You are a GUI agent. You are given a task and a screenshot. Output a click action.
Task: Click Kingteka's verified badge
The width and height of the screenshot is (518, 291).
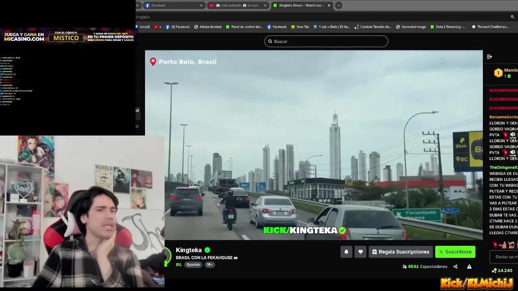207,250
